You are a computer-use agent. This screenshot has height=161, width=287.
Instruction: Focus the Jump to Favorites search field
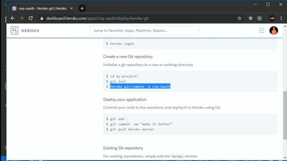(x=144, y=30)
